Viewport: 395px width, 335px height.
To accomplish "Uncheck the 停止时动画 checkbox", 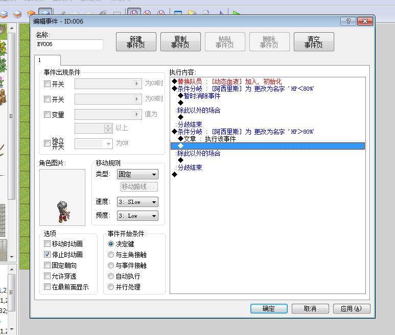I will tap(47, 254).
